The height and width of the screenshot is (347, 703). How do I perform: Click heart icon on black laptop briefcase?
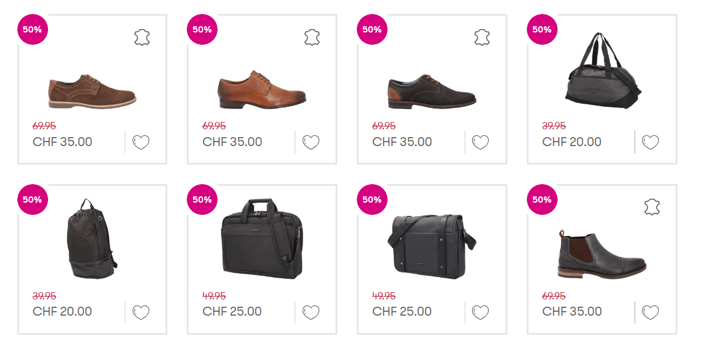pyautogui.click(x=311, y=312)
